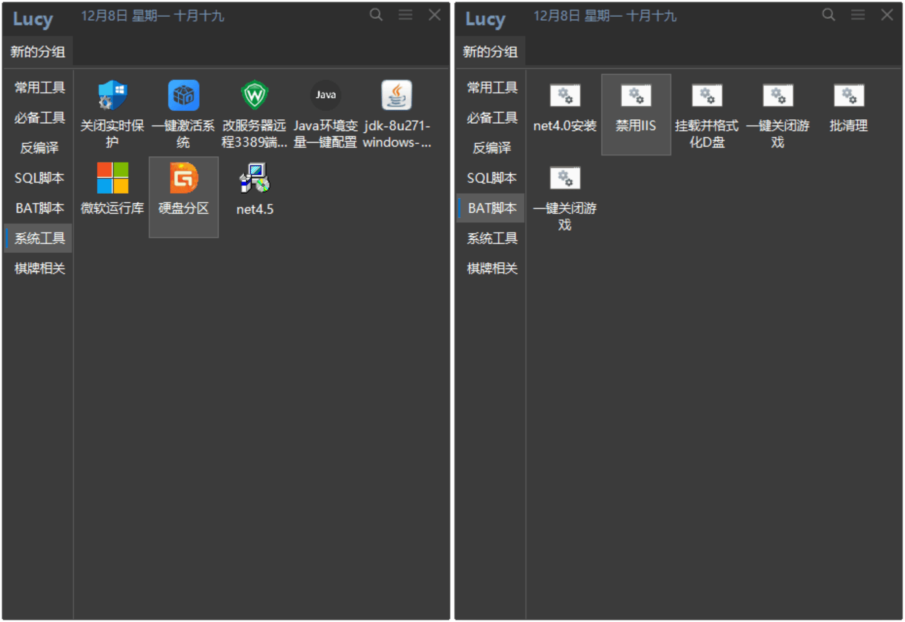Click Lucy title in left window
Screen dimensions: 905x622
coord(33,19)
